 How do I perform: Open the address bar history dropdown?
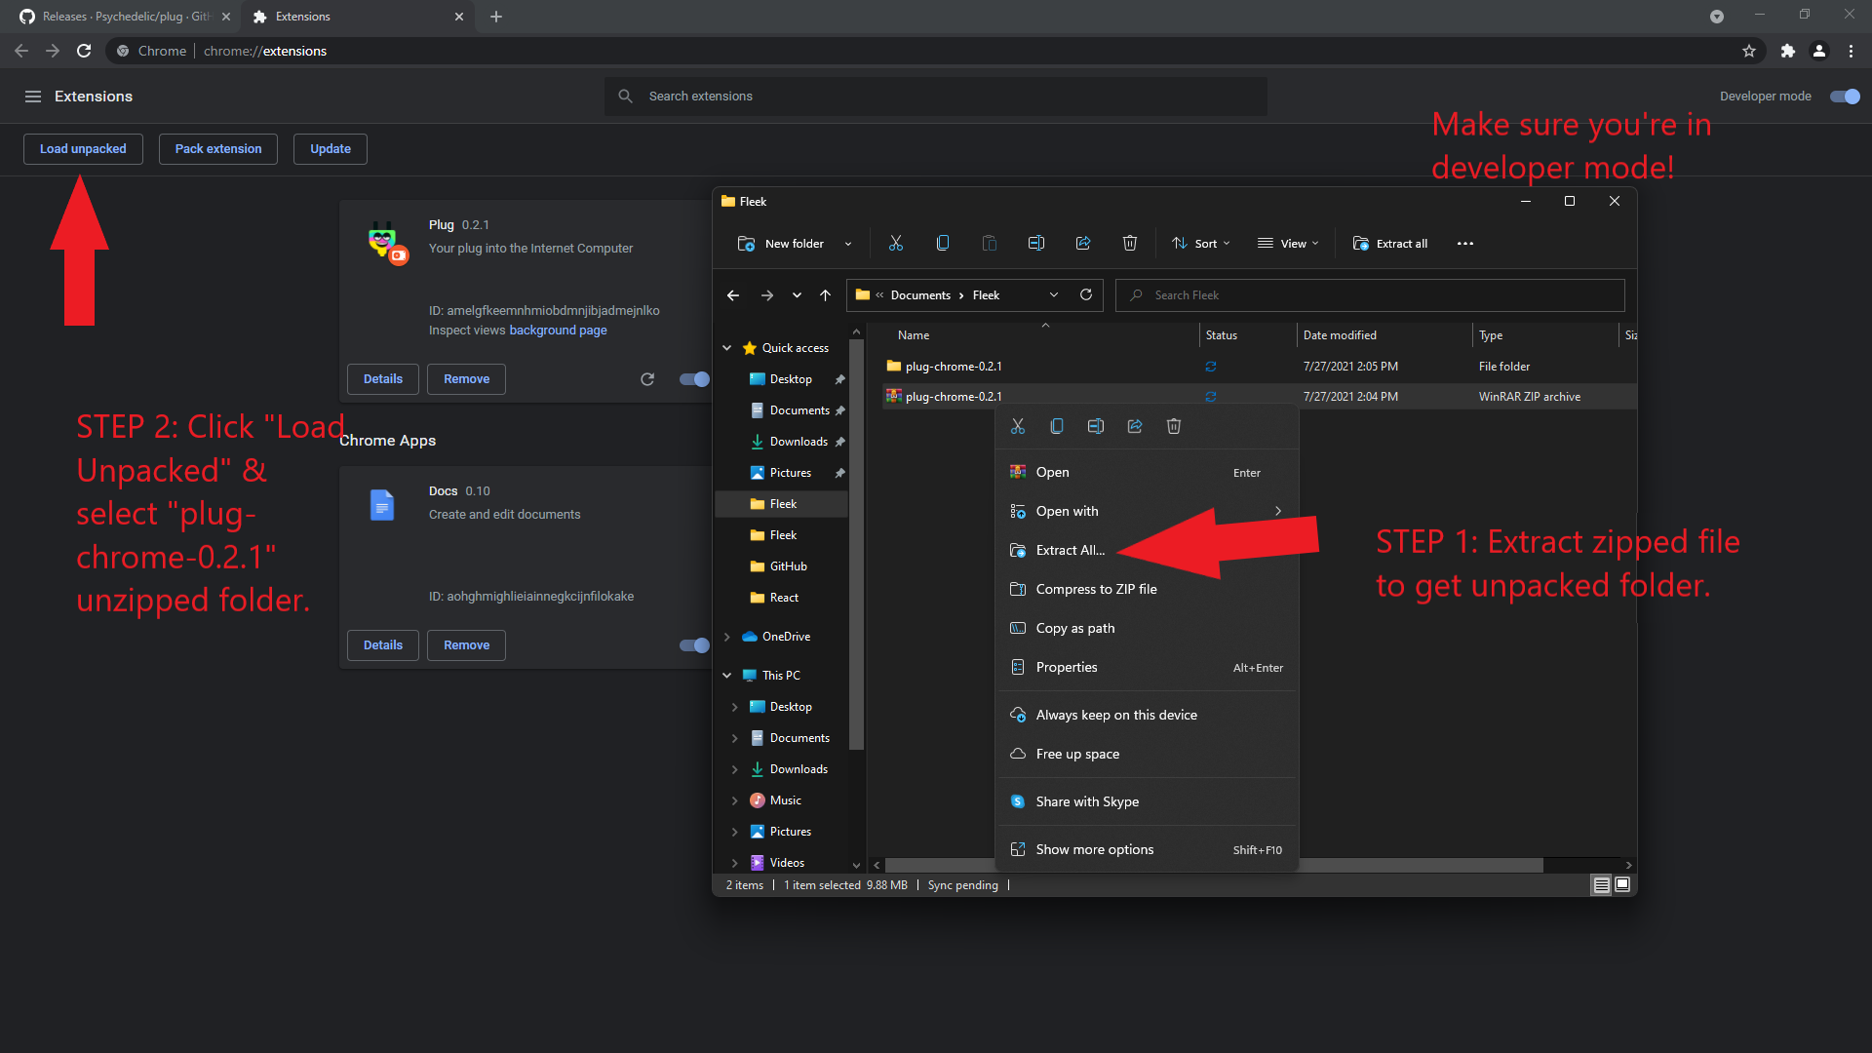point(1053,295)
